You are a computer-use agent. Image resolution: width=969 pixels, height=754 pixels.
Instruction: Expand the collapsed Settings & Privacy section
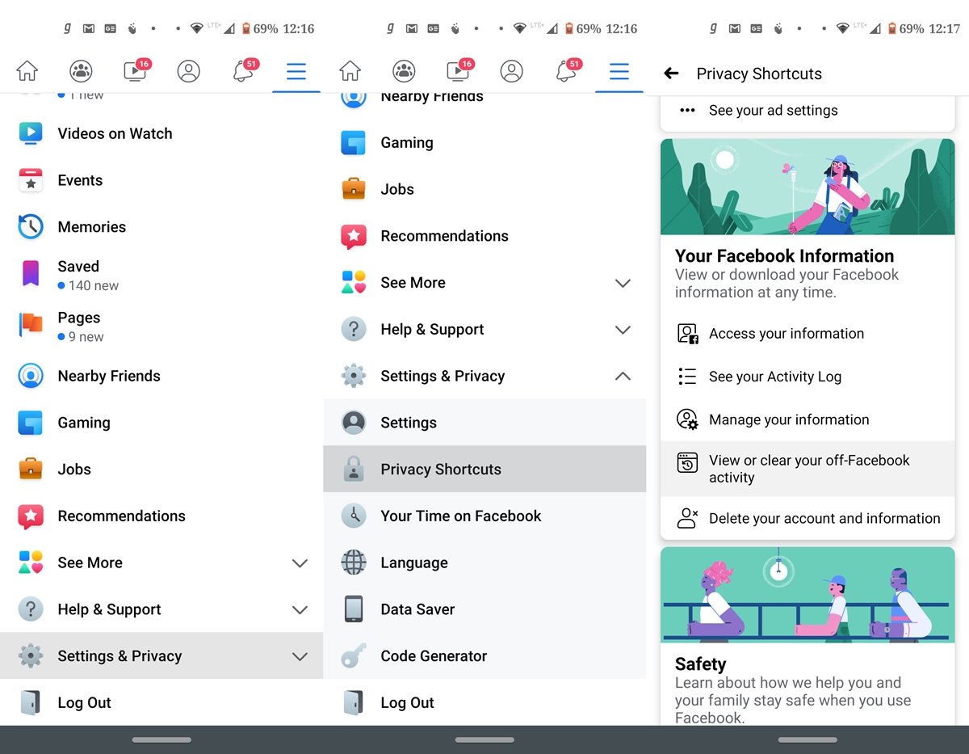[161, 655]
